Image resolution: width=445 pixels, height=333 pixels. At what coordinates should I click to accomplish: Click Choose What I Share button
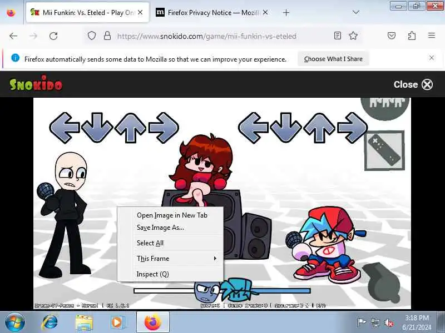tap(333, 59)
